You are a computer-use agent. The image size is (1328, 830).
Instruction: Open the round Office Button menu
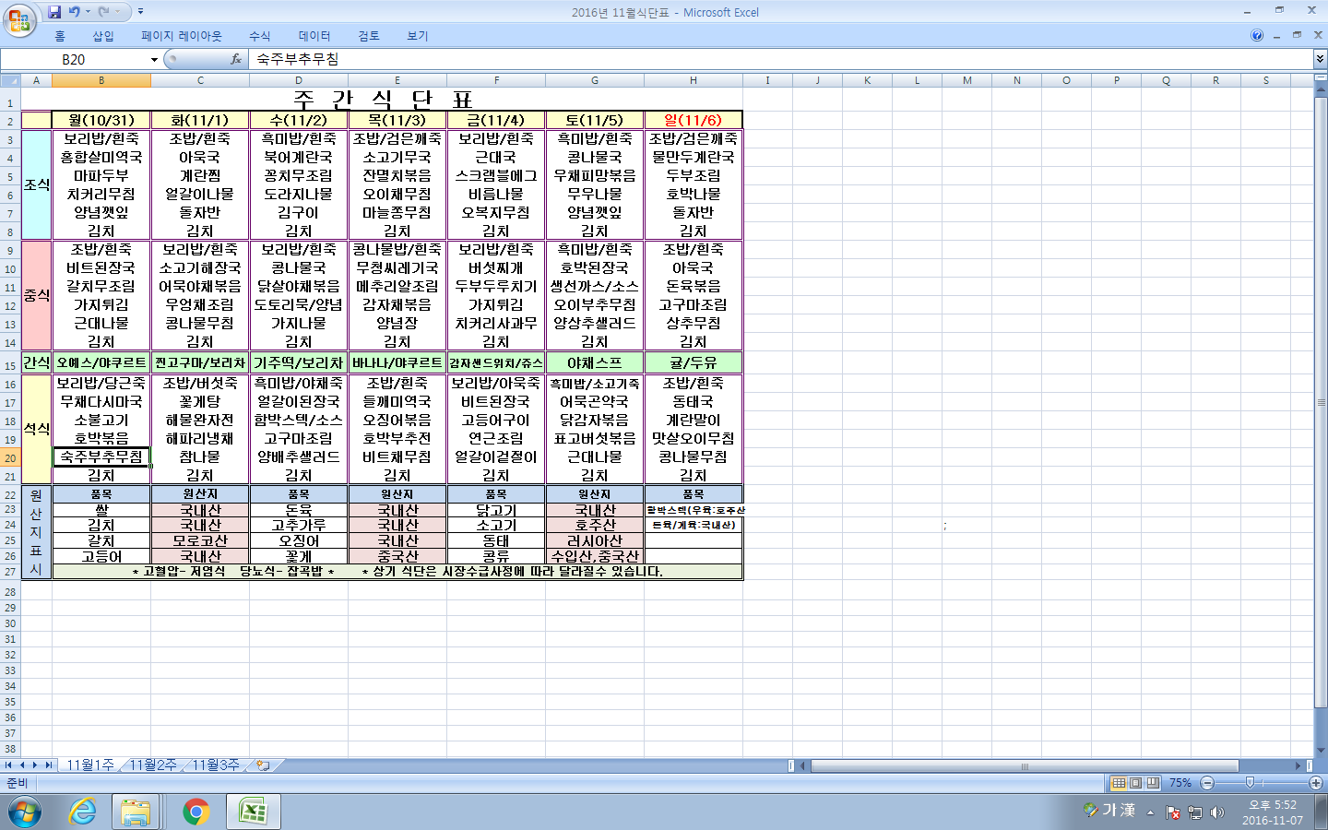point(18,20)
